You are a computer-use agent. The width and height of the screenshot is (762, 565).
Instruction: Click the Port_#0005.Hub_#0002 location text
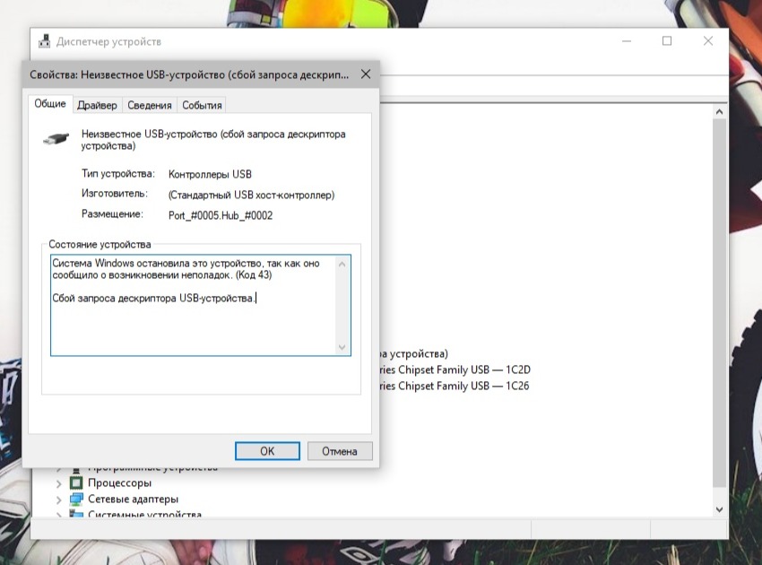coord(221,215)
